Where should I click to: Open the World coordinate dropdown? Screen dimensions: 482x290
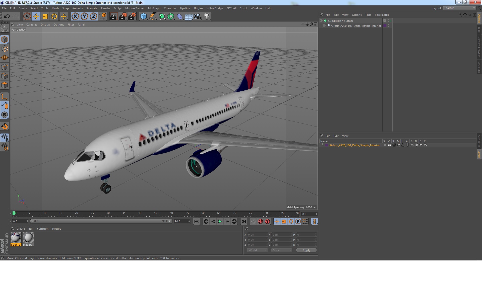point(257,250)
